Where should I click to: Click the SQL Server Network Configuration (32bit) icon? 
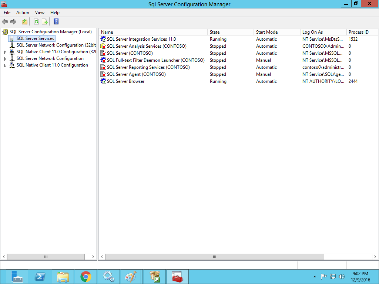tap(11, 45)
